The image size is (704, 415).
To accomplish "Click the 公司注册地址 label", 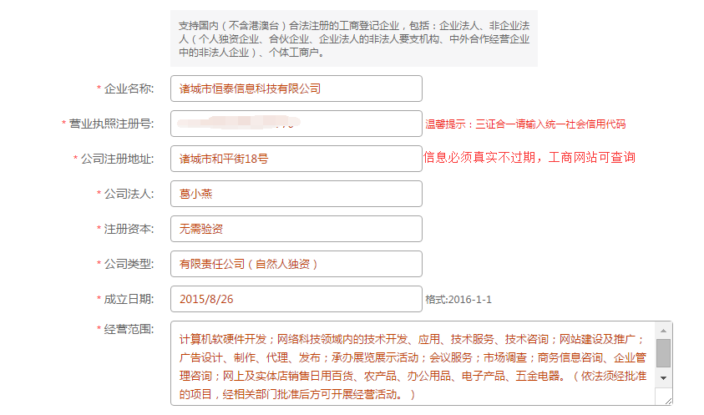I will (117, 159).
